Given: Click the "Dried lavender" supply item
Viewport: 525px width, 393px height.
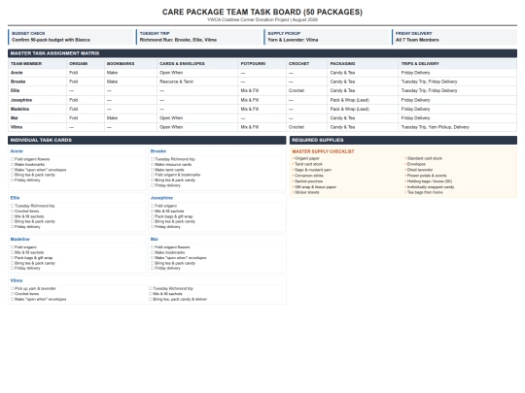Looking at the screenshot, I should click(x=420, y=170).
